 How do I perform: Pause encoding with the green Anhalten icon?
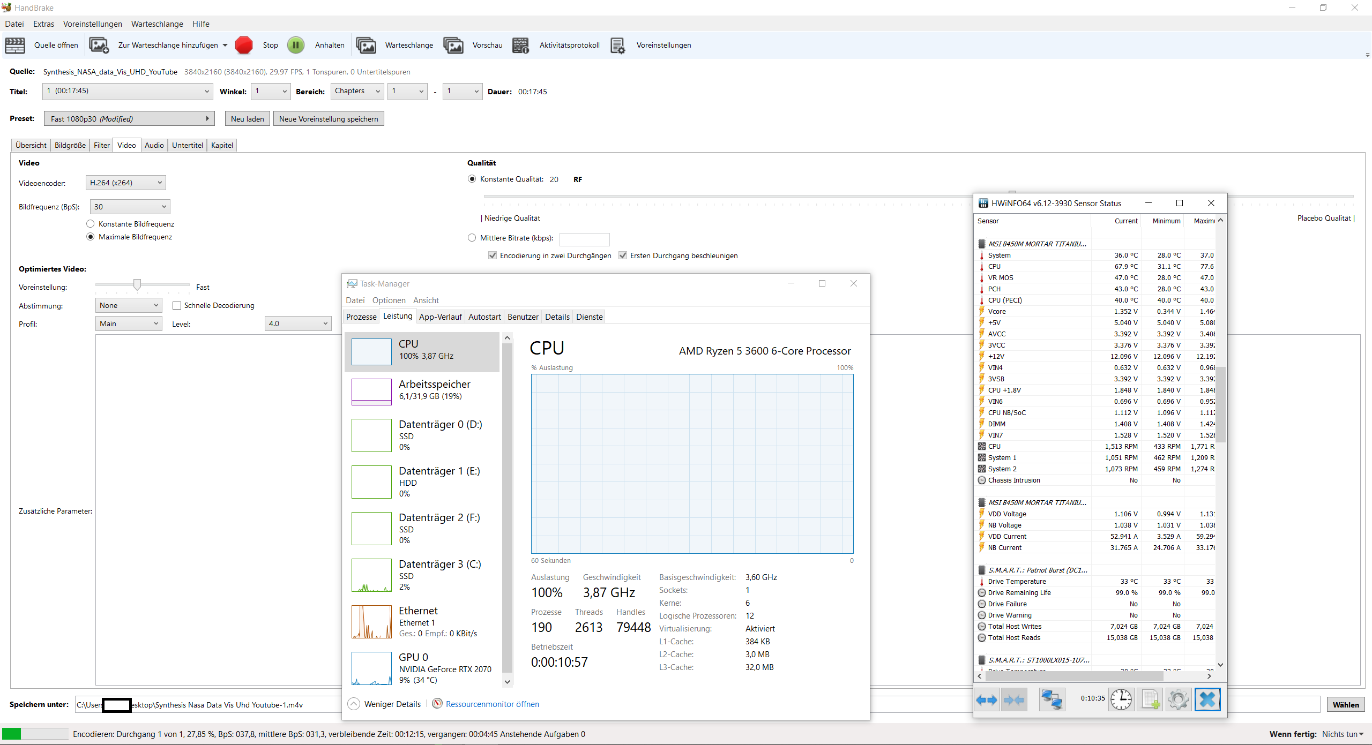click(x=296, y=45)
